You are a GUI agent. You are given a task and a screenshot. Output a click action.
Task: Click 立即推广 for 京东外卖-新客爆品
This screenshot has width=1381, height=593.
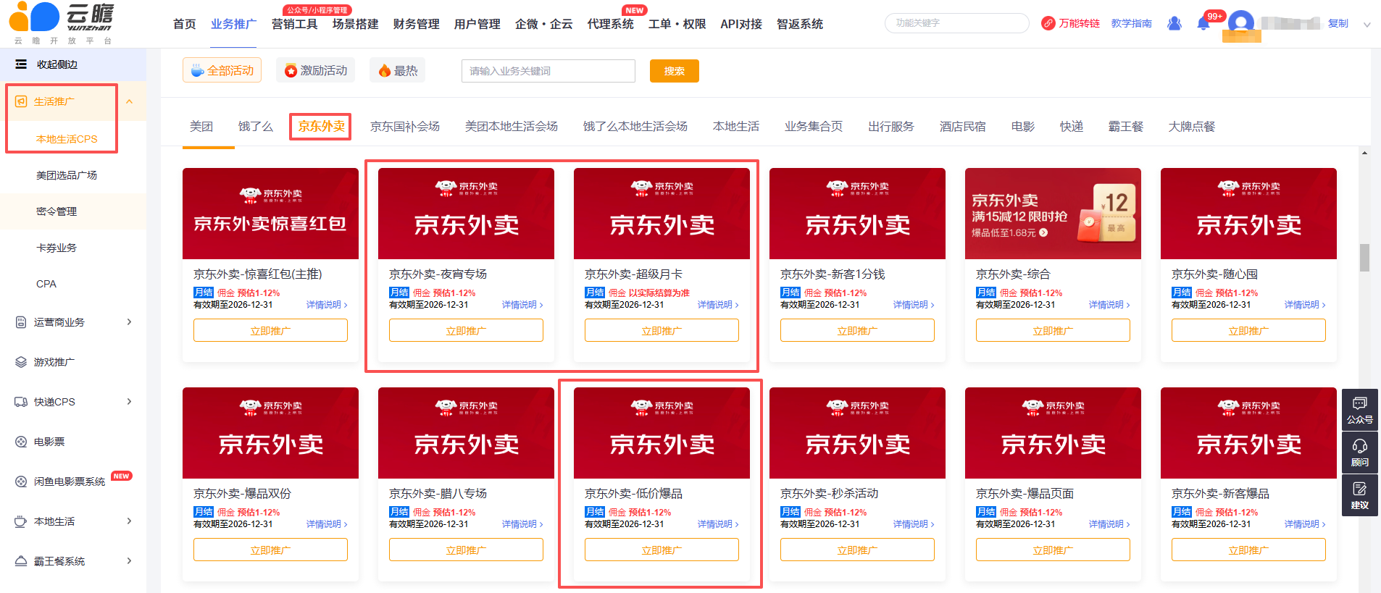[x=1248, y=550]
